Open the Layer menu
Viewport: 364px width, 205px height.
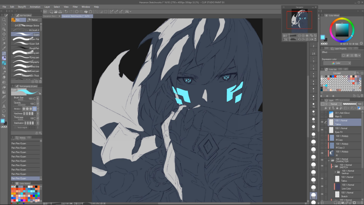click(47, 7)
